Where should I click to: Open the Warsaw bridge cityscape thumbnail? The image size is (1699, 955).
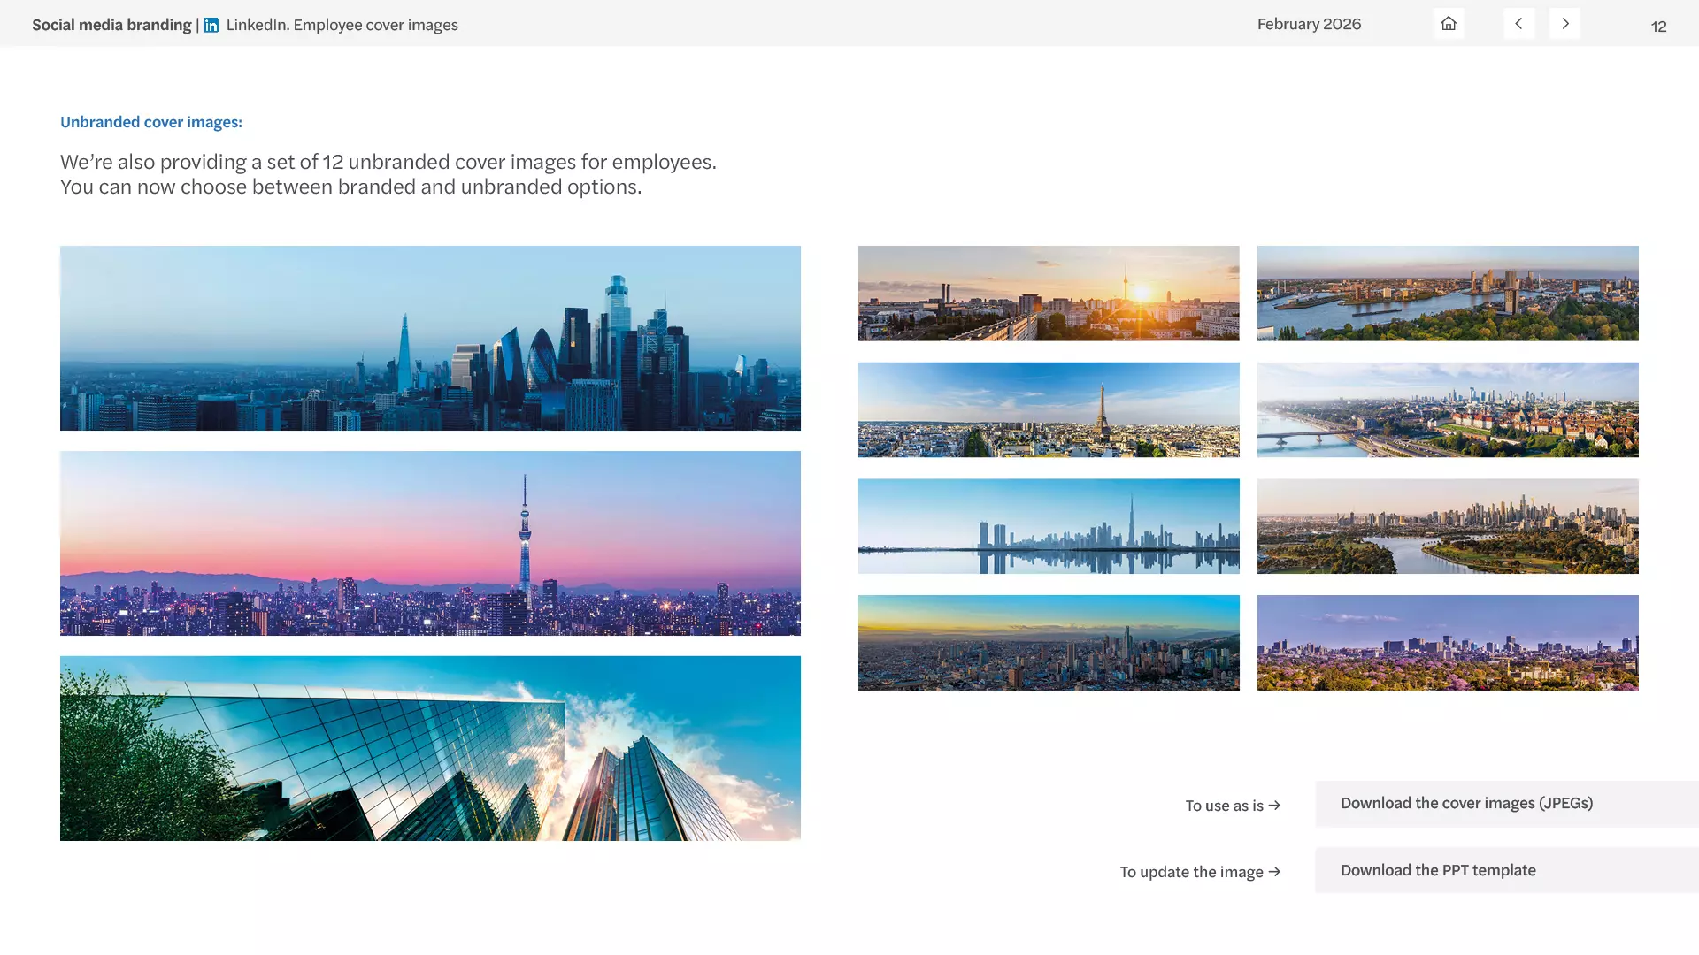[x=1448, y=409]
